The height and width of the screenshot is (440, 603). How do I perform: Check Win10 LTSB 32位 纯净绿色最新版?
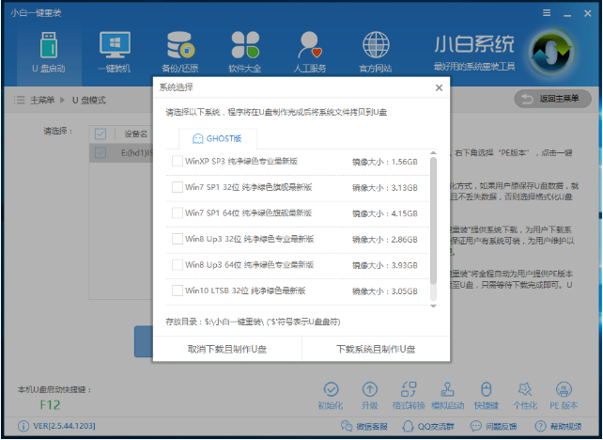click(x=178, y=291)
